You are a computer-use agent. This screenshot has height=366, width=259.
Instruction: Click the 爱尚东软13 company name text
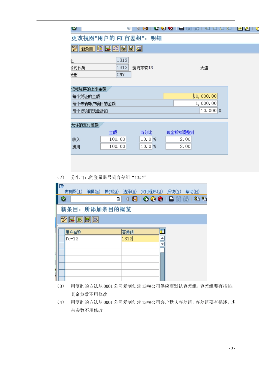(143, 68)
